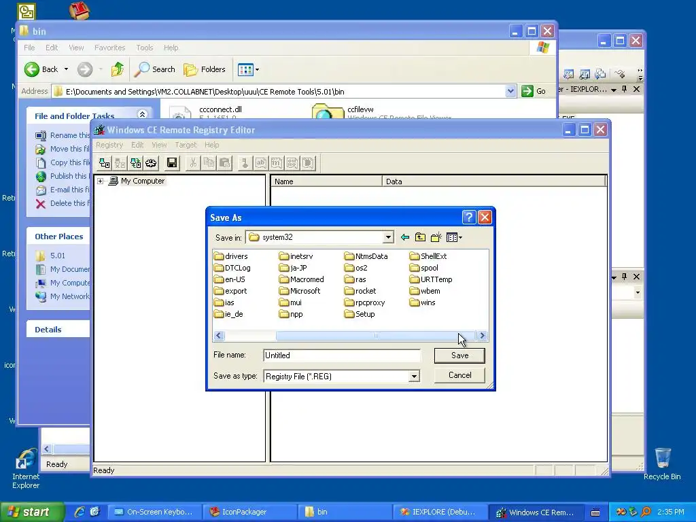This screenshot has height=522, width=696.
Task: Click the Start button
Action: [x=32, y=512]
